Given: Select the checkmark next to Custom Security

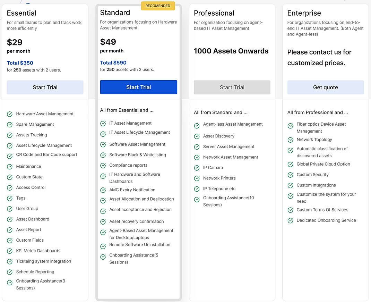Looking at the screenshot, I should pyautogui.click(x=290, y=175).
